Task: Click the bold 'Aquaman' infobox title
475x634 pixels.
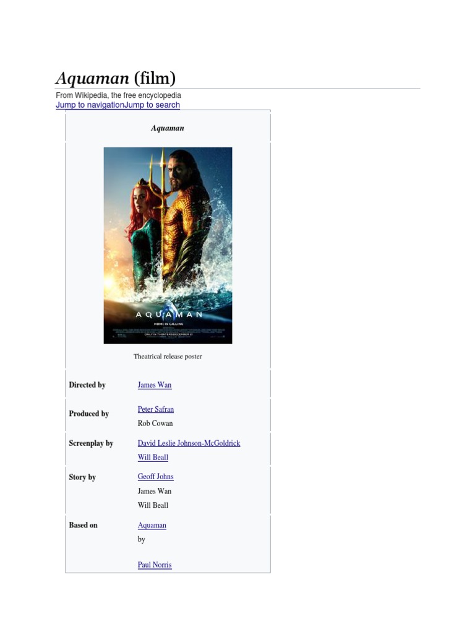Action: tap(168, 128)
